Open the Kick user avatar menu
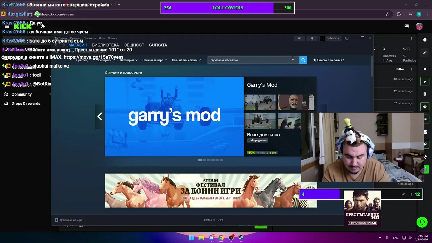The width and height of the screenshot is (432, 243). pos(419,26)
